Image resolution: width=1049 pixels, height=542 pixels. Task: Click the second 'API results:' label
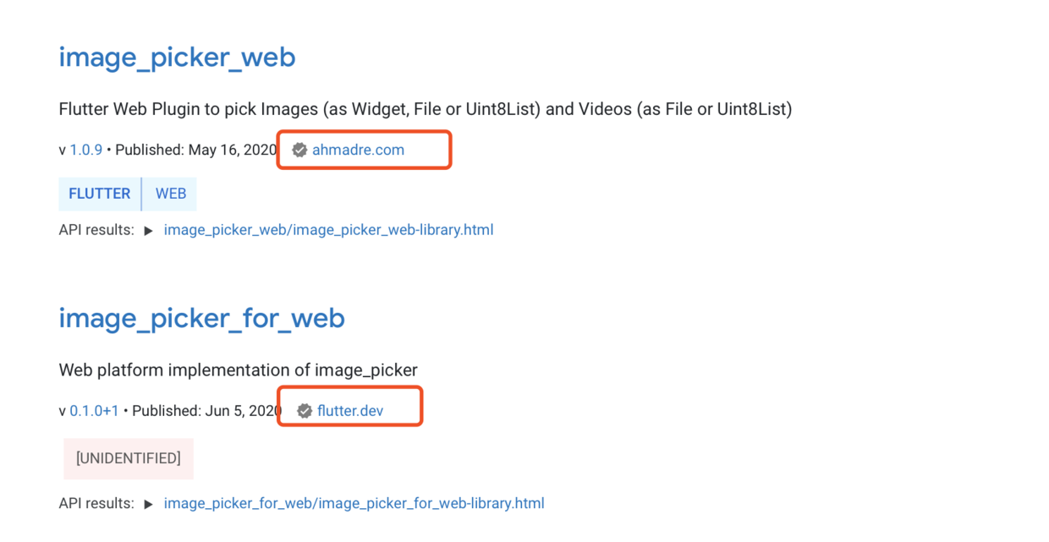pos(96,504)
